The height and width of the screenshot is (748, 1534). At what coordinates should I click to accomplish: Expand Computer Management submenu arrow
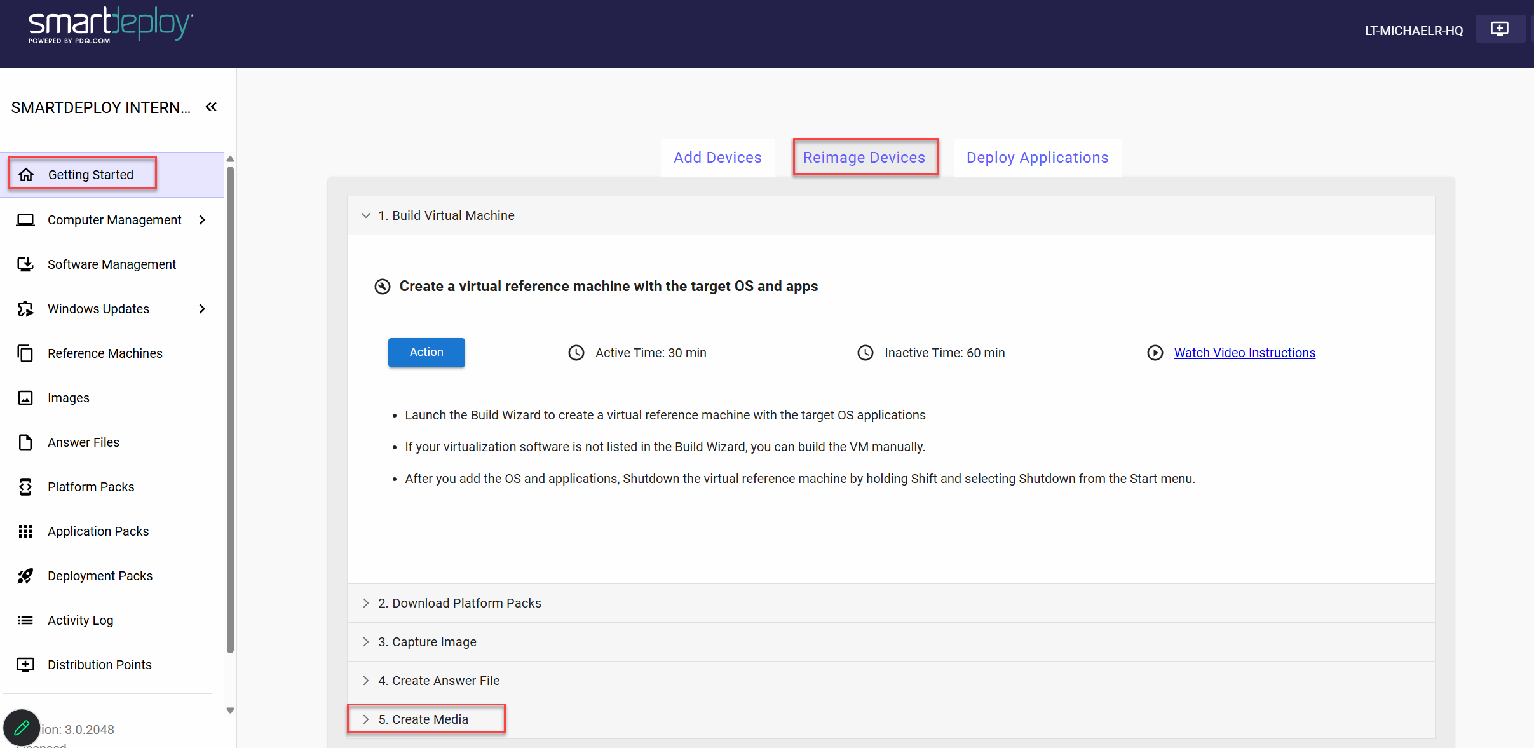click(202, 220)
